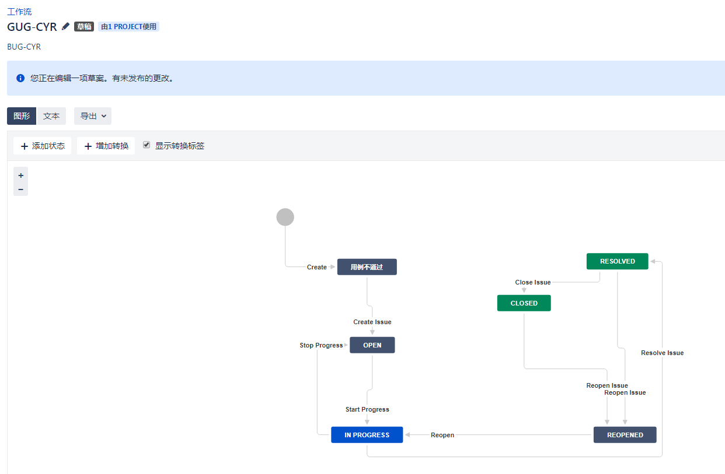The height and width of the screenshot is (474, 725).
Task: Toggle the 显示转换标签 checkbox
Action: pos(147,145)
